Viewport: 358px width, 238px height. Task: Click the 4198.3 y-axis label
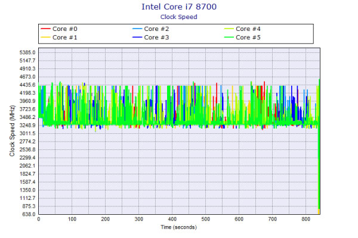27,93
